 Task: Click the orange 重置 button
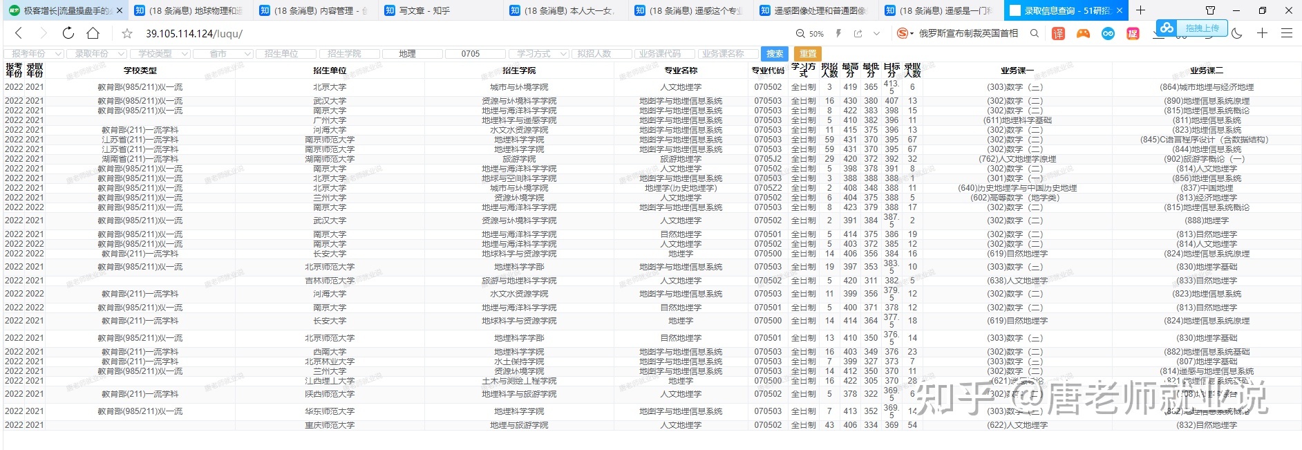pyautogui.click(x=808, y=54)
